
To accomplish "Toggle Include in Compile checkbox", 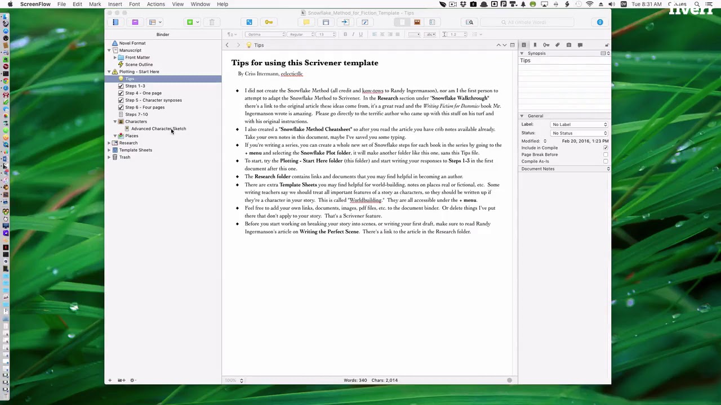I will point(606,148).
